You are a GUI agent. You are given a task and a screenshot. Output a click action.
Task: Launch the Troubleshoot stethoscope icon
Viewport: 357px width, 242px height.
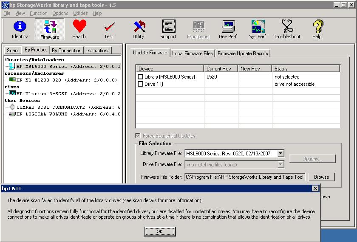(287, 29)
